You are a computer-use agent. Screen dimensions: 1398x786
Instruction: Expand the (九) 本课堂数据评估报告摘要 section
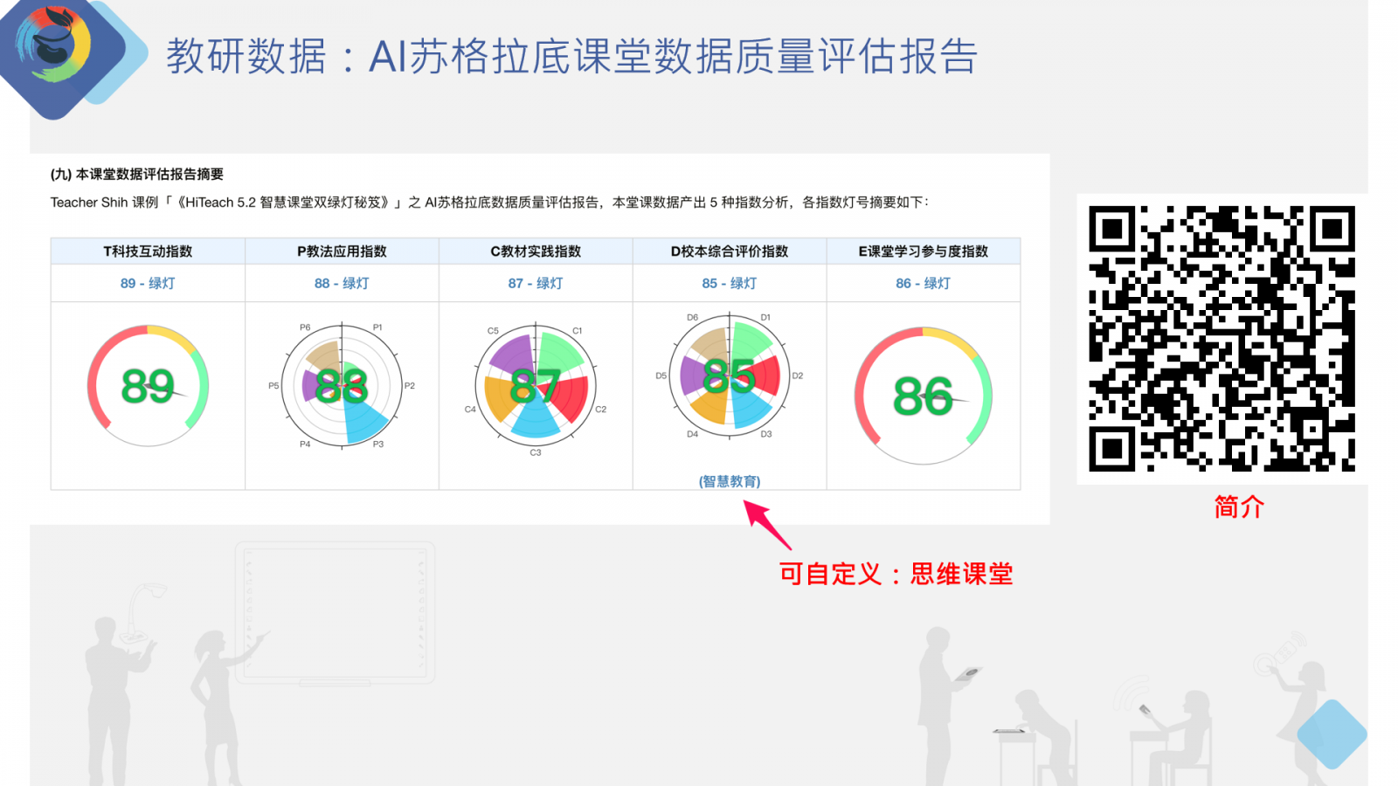(135, 174)
